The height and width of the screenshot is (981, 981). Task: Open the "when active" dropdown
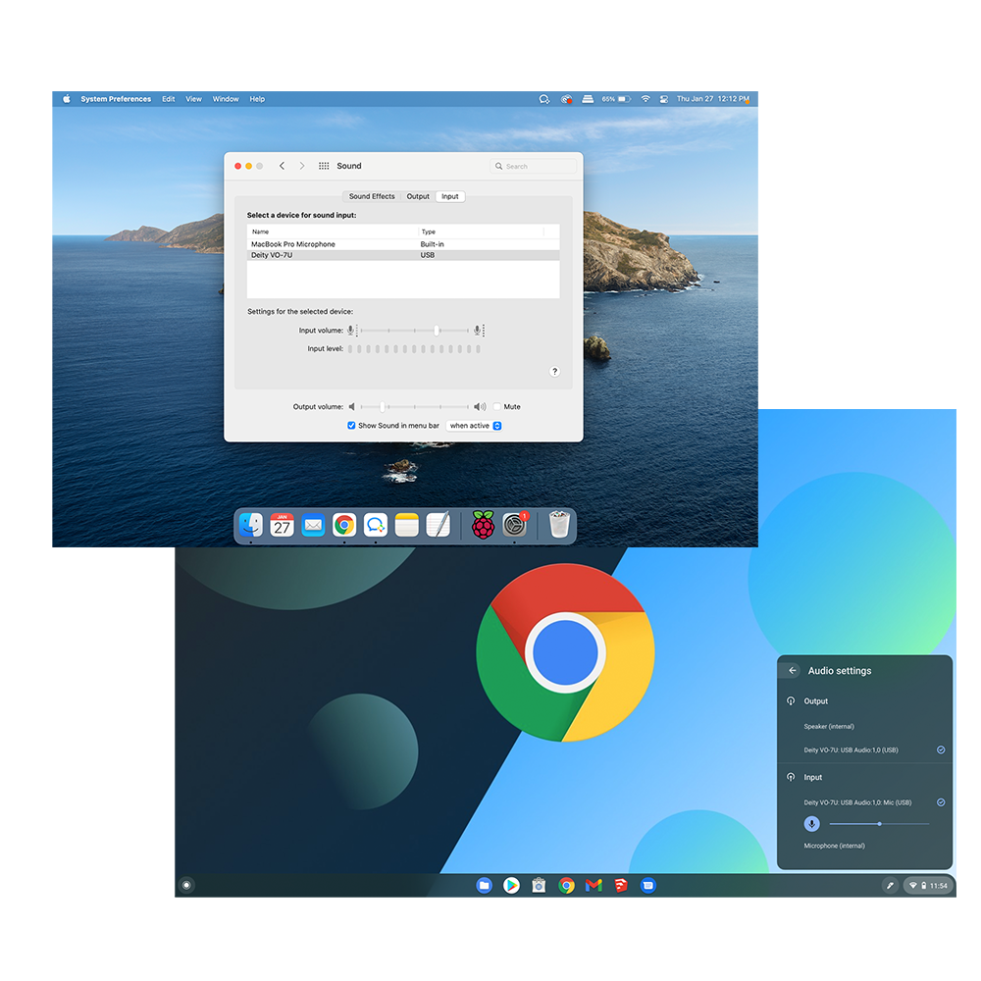(x=475, y=426)
